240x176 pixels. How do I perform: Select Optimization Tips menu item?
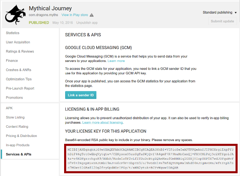pyautogui.click(x=19, y=79)
